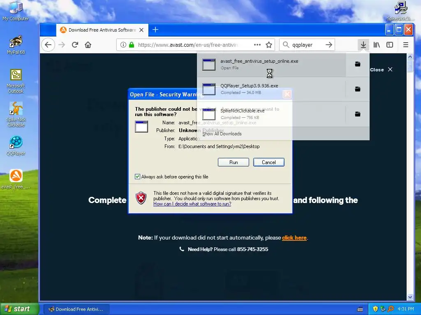
Task: Click the search magnifier icon
Action: pyautogui.click(x=286, y=45)
